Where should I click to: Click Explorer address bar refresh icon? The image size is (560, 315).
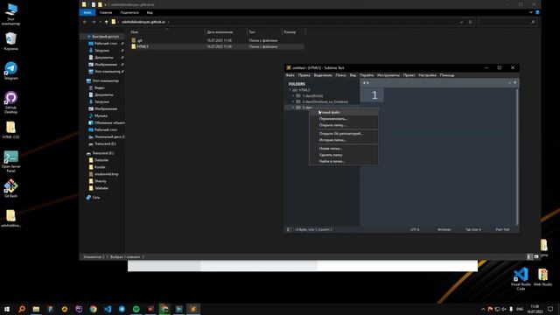click(471, 22)
